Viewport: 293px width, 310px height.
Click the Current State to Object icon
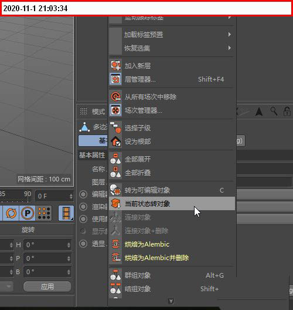(115, 204)
